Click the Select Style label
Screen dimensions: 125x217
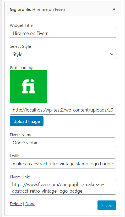pyautogui.click(x=20, y=46)
